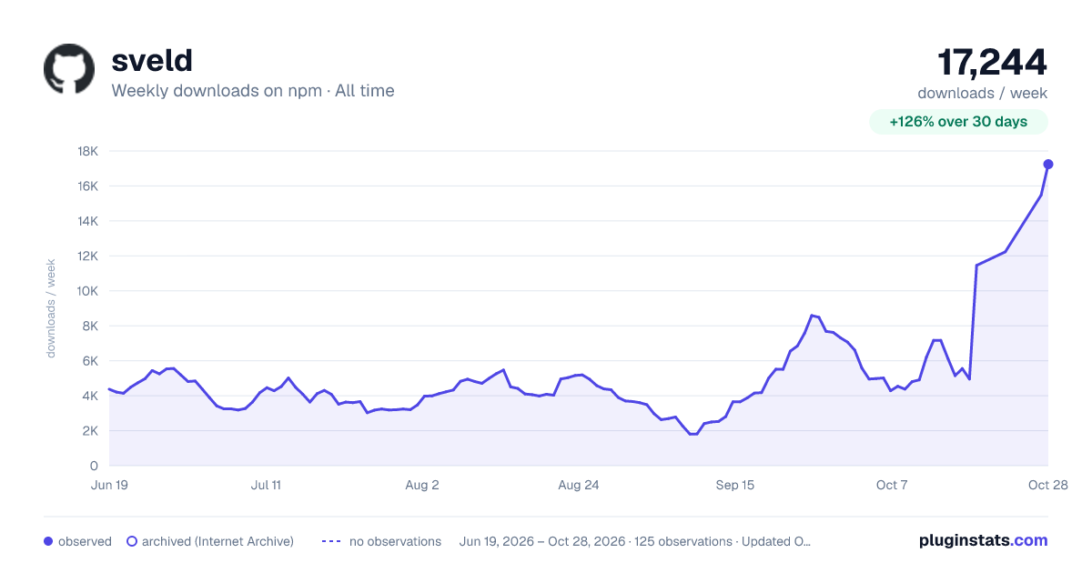This screenshot has height=573, width=1092.
Task: Click the Aug 2 x-axis label
Action: [422, 485]
